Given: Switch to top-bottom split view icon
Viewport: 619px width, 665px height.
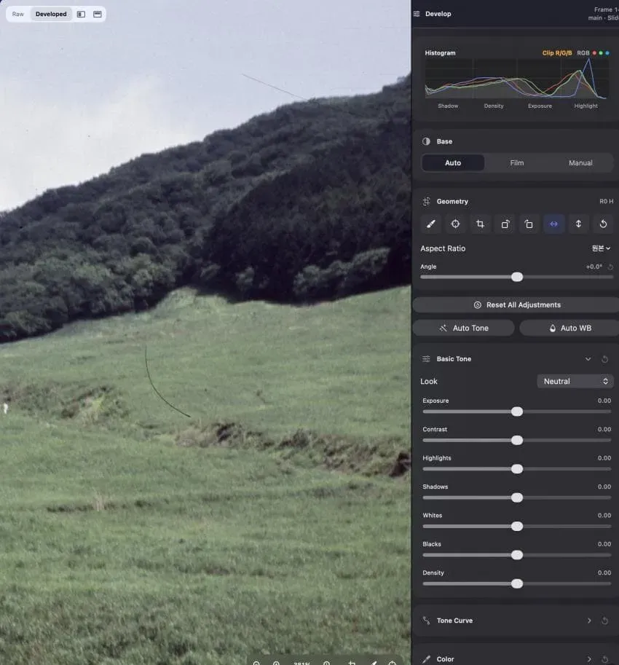Looking at the screenshot, I should coord(97,14).
